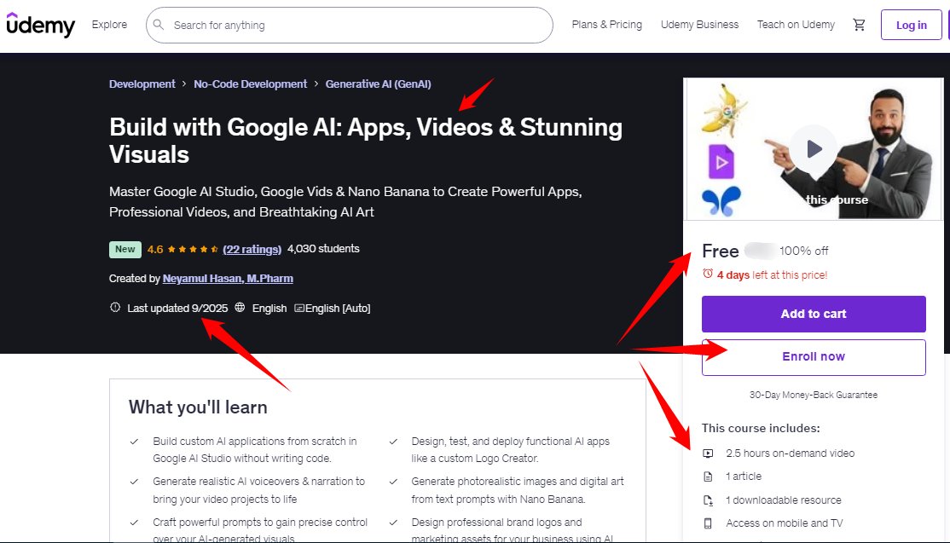
Task: Click the 2.5 hours on-demand video text
Action: click(x=790, y=453)
